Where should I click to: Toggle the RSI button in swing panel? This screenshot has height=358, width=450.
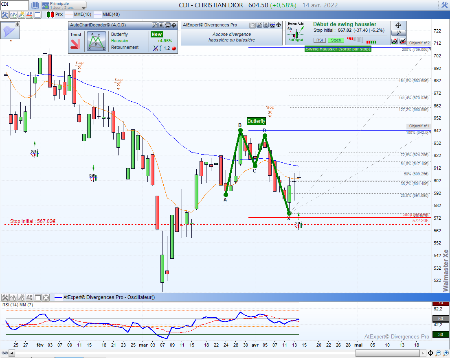(x=320, y=40)
